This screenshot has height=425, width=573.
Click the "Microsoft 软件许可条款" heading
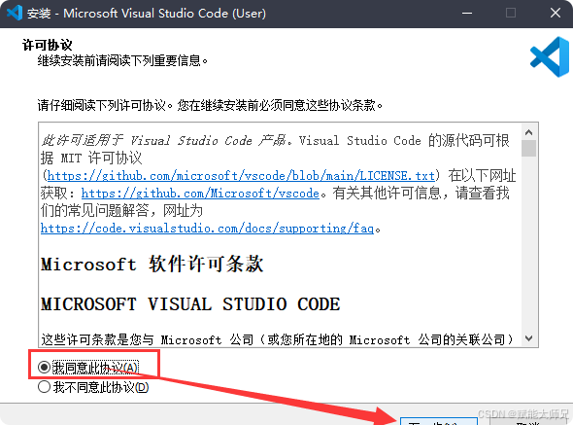(x=152, y=264)
